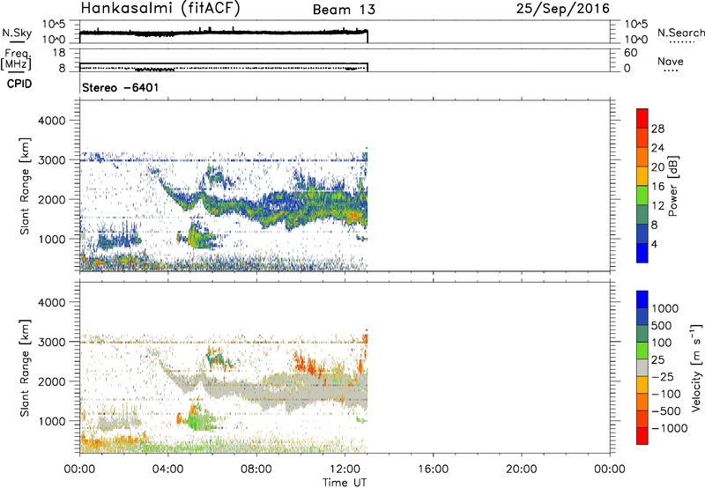The height and width of the screenshot is (488, 705).
Task: Click the 18 tick on frequency axis
Action: [59, 53]
